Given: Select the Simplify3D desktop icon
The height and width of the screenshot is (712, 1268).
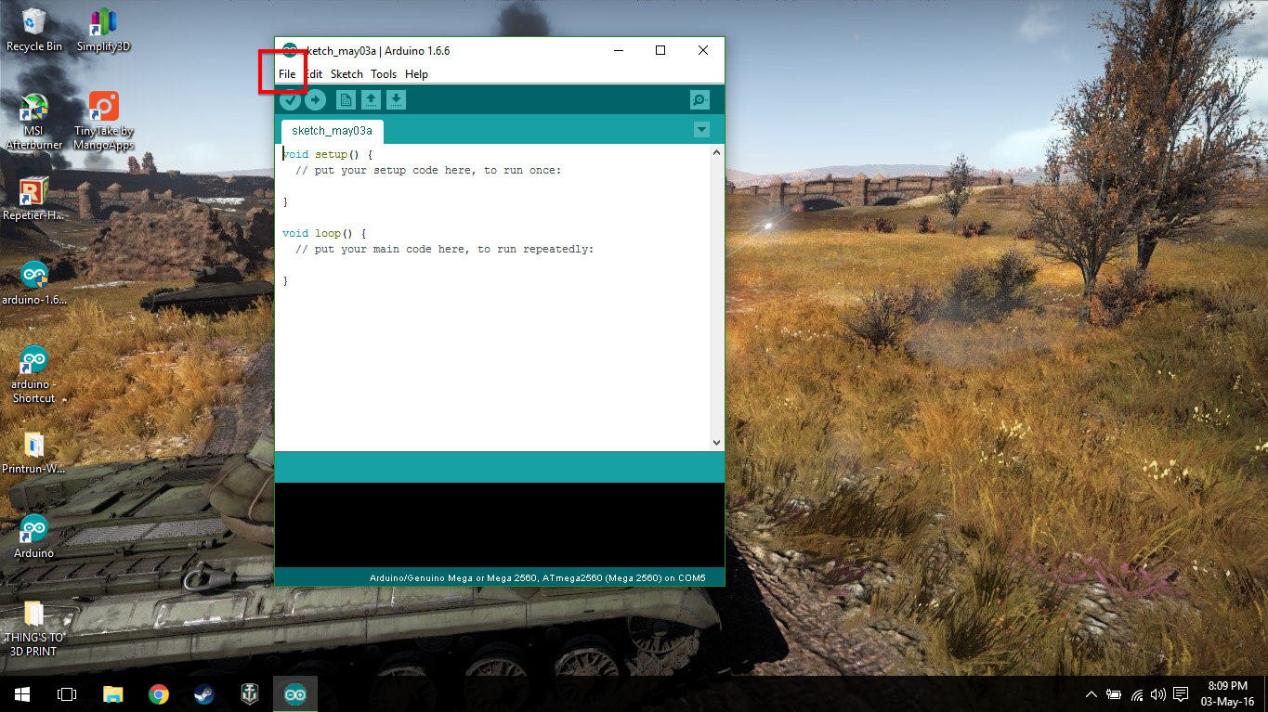Looking at the screenshot, I should click(x=103, y=30).
